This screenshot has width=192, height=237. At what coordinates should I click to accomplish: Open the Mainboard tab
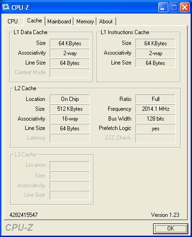pyautogui.click(x=59, y=22)
